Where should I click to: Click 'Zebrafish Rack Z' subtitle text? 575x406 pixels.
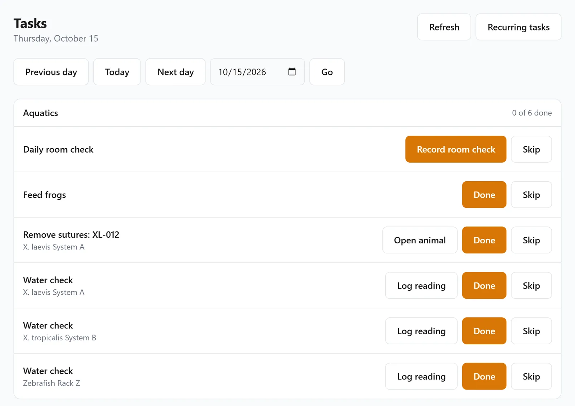52,383
